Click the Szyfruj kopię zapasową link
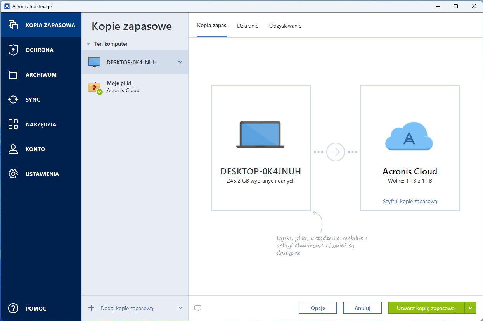 pos(410,201)
